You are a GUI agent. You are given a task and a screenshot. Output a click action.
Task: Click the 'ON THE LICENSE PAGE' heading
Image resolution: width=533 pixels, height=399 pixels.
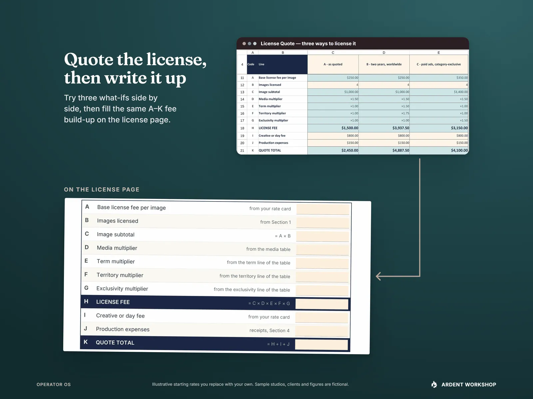pyautogui.click(x=102, y=190)
